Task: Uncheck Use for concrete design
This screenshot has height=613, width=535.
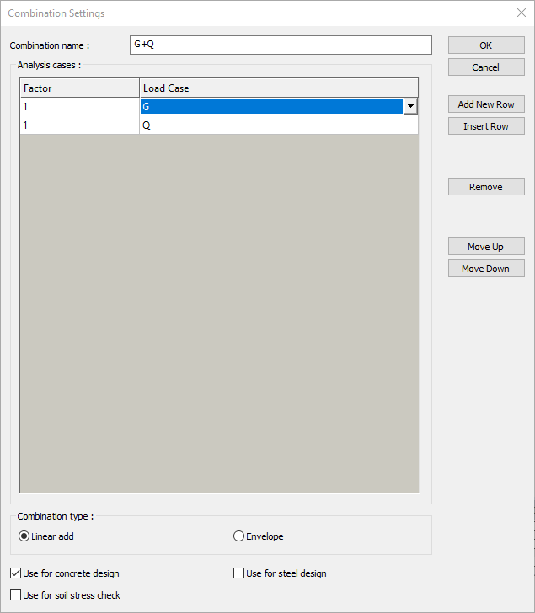Action: [x=16, y=573]
